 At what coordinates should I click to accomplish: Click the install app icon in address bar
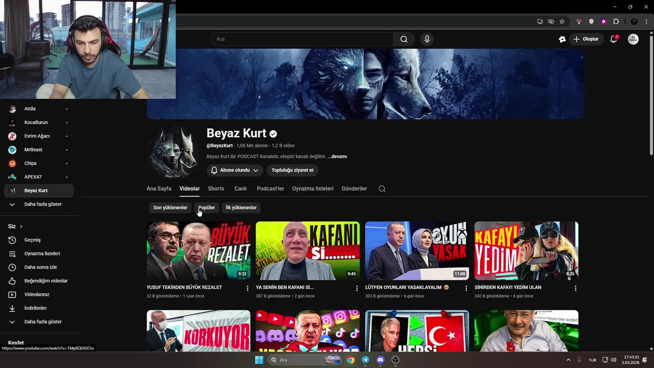540,21
